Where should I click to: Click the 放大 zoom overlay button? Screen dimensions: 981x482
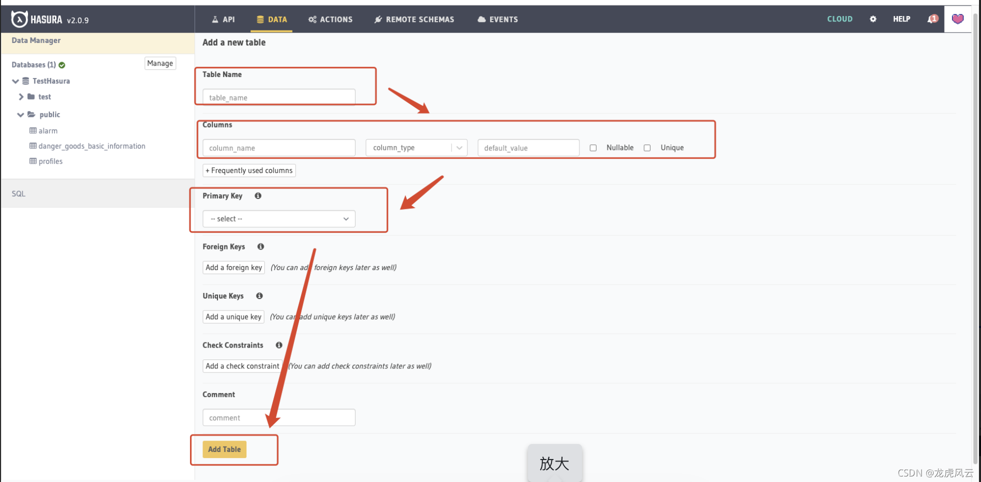554,463
